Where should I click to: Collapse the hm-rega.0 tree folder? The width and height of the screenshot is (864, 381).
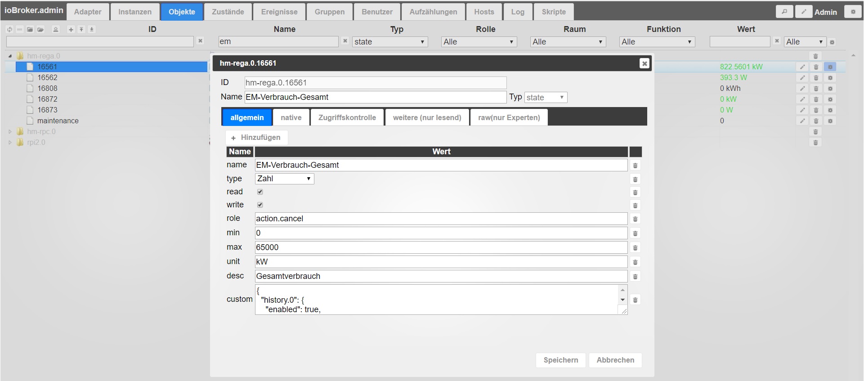[x=10, y=56]
